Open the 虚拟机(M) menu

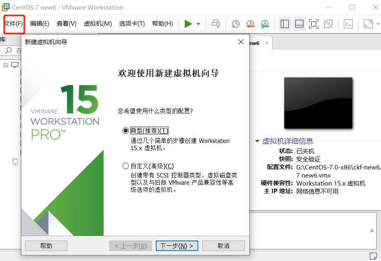[x=98, y=24]
